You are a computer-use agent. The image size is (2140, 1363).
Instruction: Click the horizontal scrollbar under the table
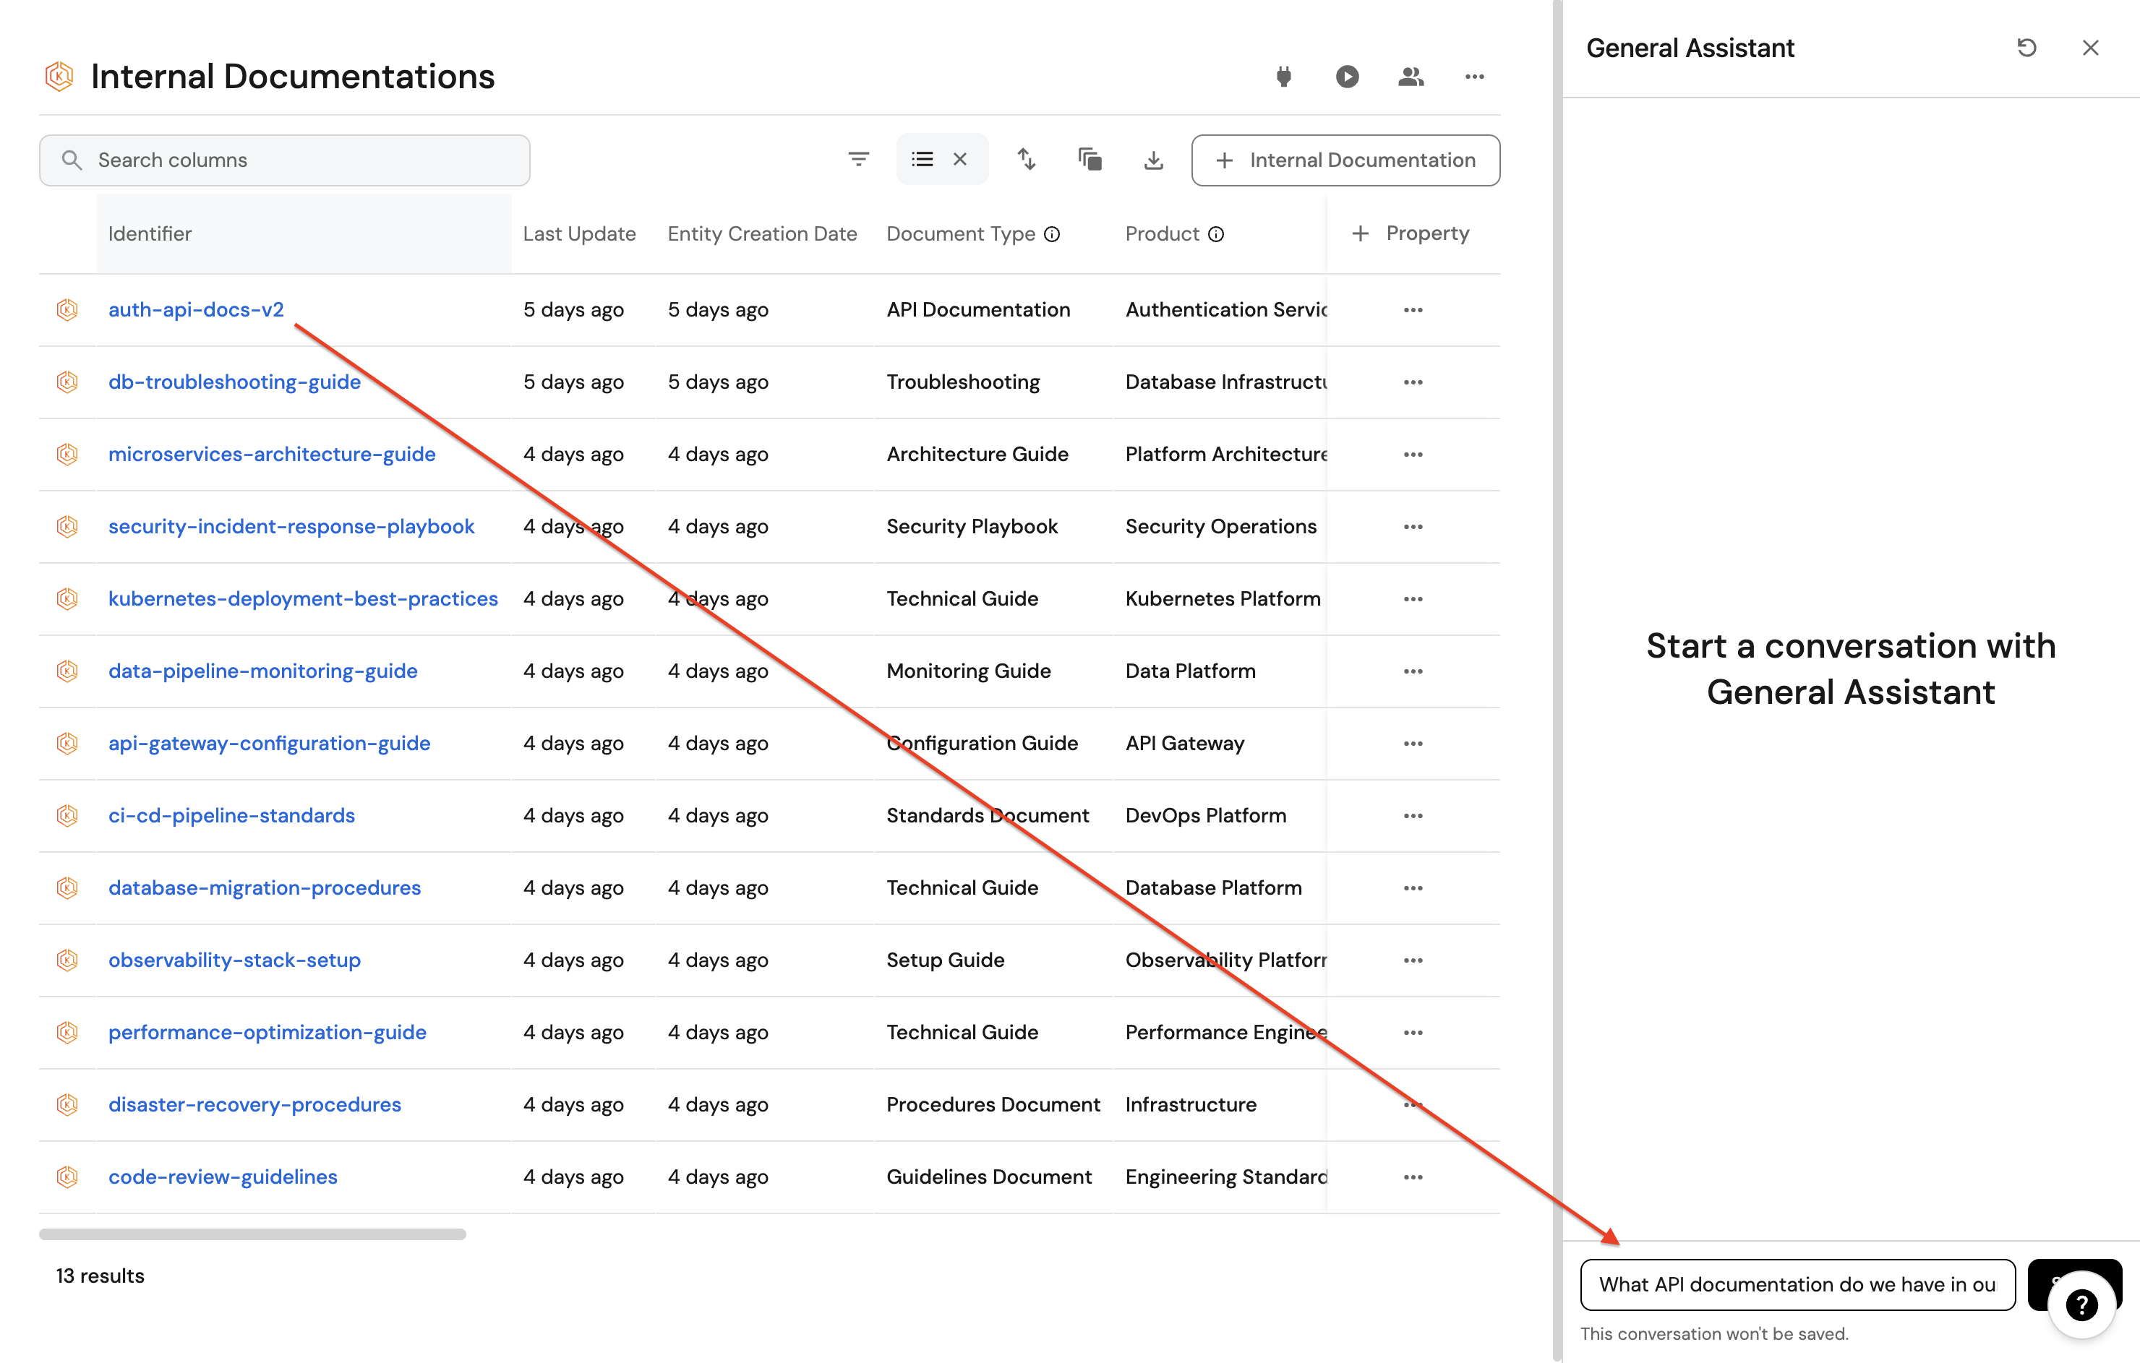click(252, 1234)
